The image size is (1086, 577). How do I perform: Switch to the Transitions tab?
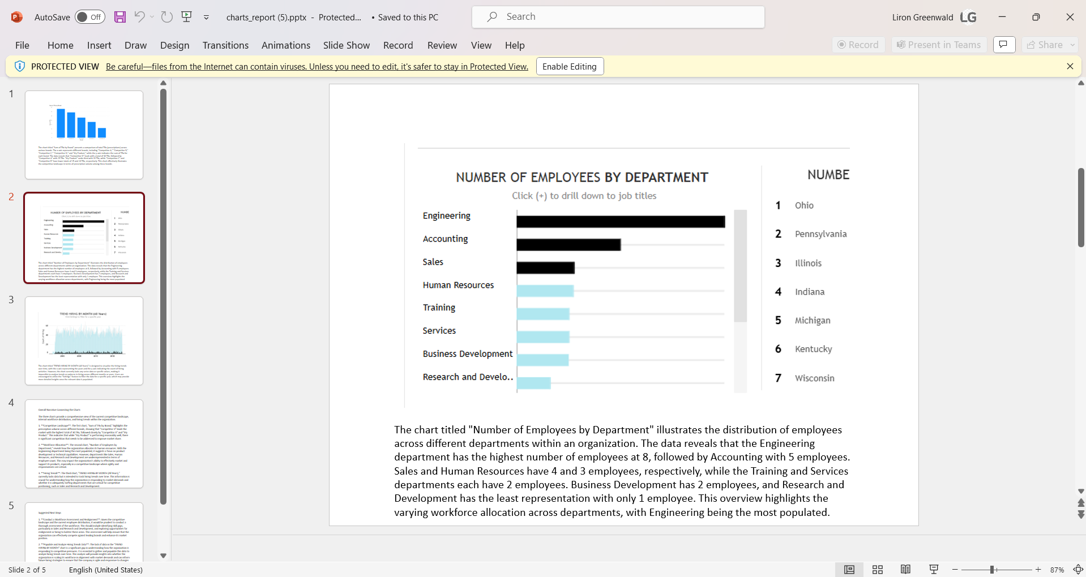tap(225, 45)
